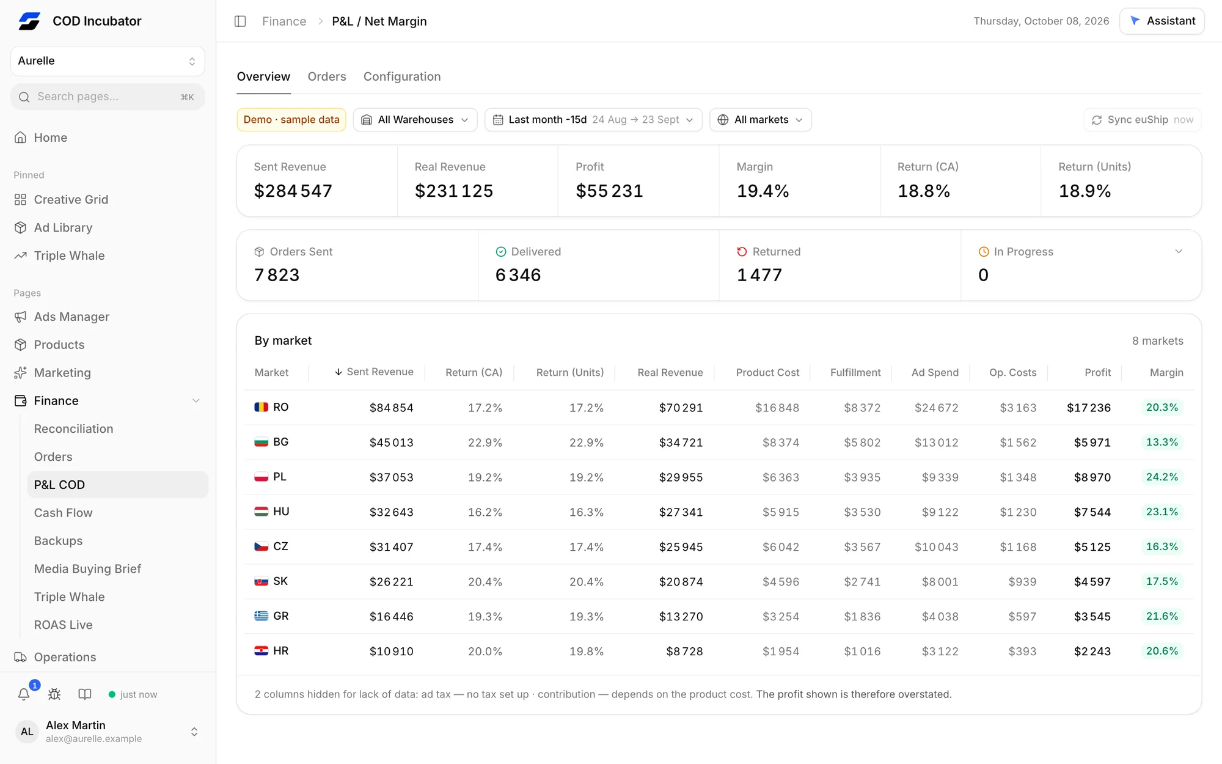Switch to the Overview tab
Image resolution: width=1222 pixels, height=764 pixels.
[x=263, y=76]
